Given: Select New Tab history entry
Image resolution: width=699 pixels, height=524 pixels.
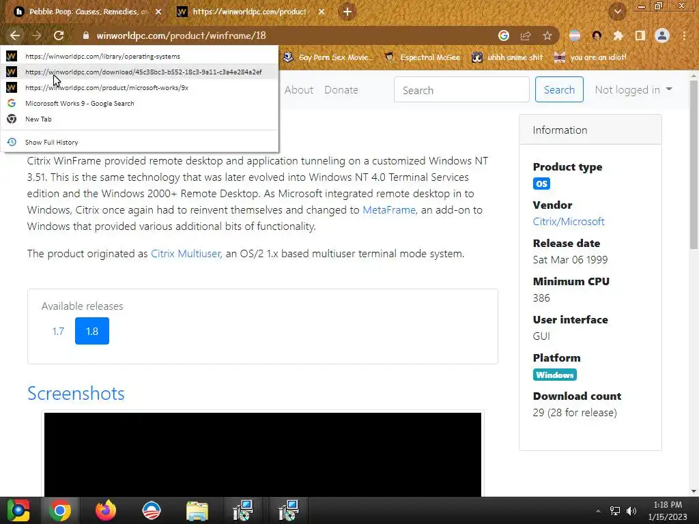Looking at the screenshot, I should (x=139, y=119).
